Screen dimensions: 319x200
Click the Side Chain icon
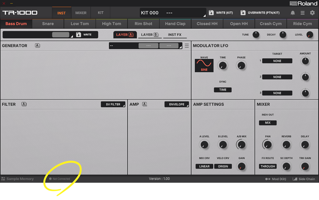[295, 179]
